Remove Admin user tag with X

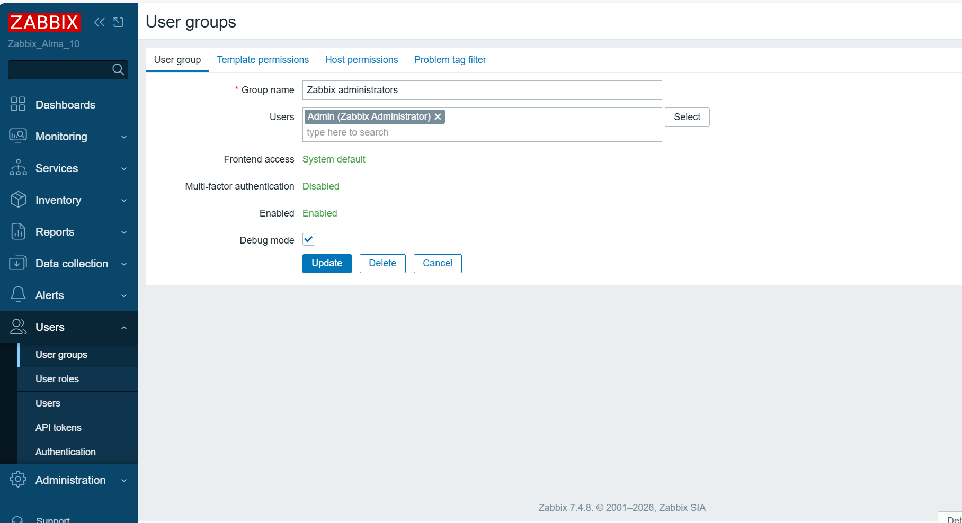point(438,116)
